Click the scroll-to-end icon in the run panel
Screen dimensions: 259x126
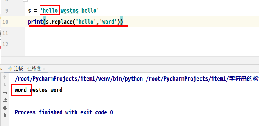pyautogui.click(x=5, y=100)
